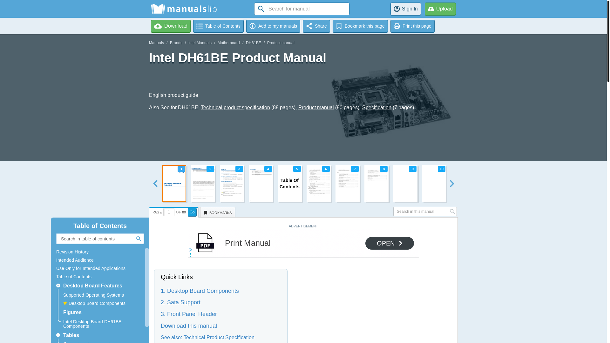Select page 4 thumbnail
Viewport: 610px width, 343px height.
[x=261, y=184]
